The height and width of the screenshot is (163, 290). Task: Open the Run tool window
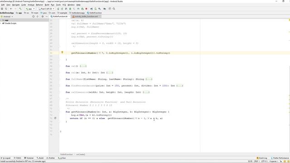[62, 158]
